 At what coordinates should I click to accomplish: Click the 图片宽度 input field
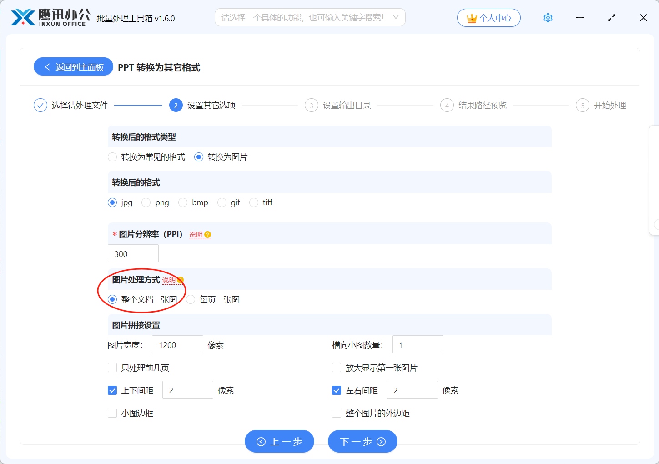(177, 344)
